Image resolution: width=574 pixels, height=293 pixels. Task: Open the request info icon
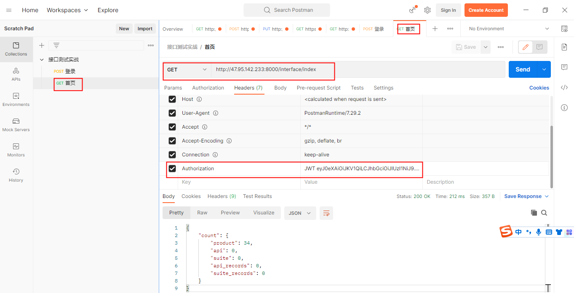point(564,108)
